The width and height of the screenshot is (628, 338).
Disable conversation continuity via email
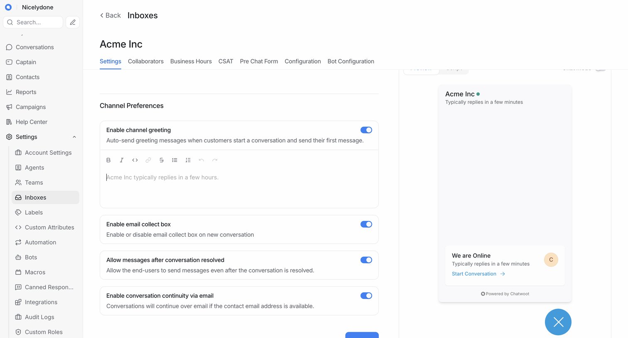(366, 296)
